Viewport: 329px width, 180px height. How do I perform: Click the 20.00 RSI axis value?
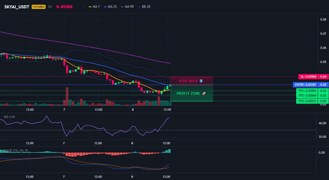coord(323,137)
